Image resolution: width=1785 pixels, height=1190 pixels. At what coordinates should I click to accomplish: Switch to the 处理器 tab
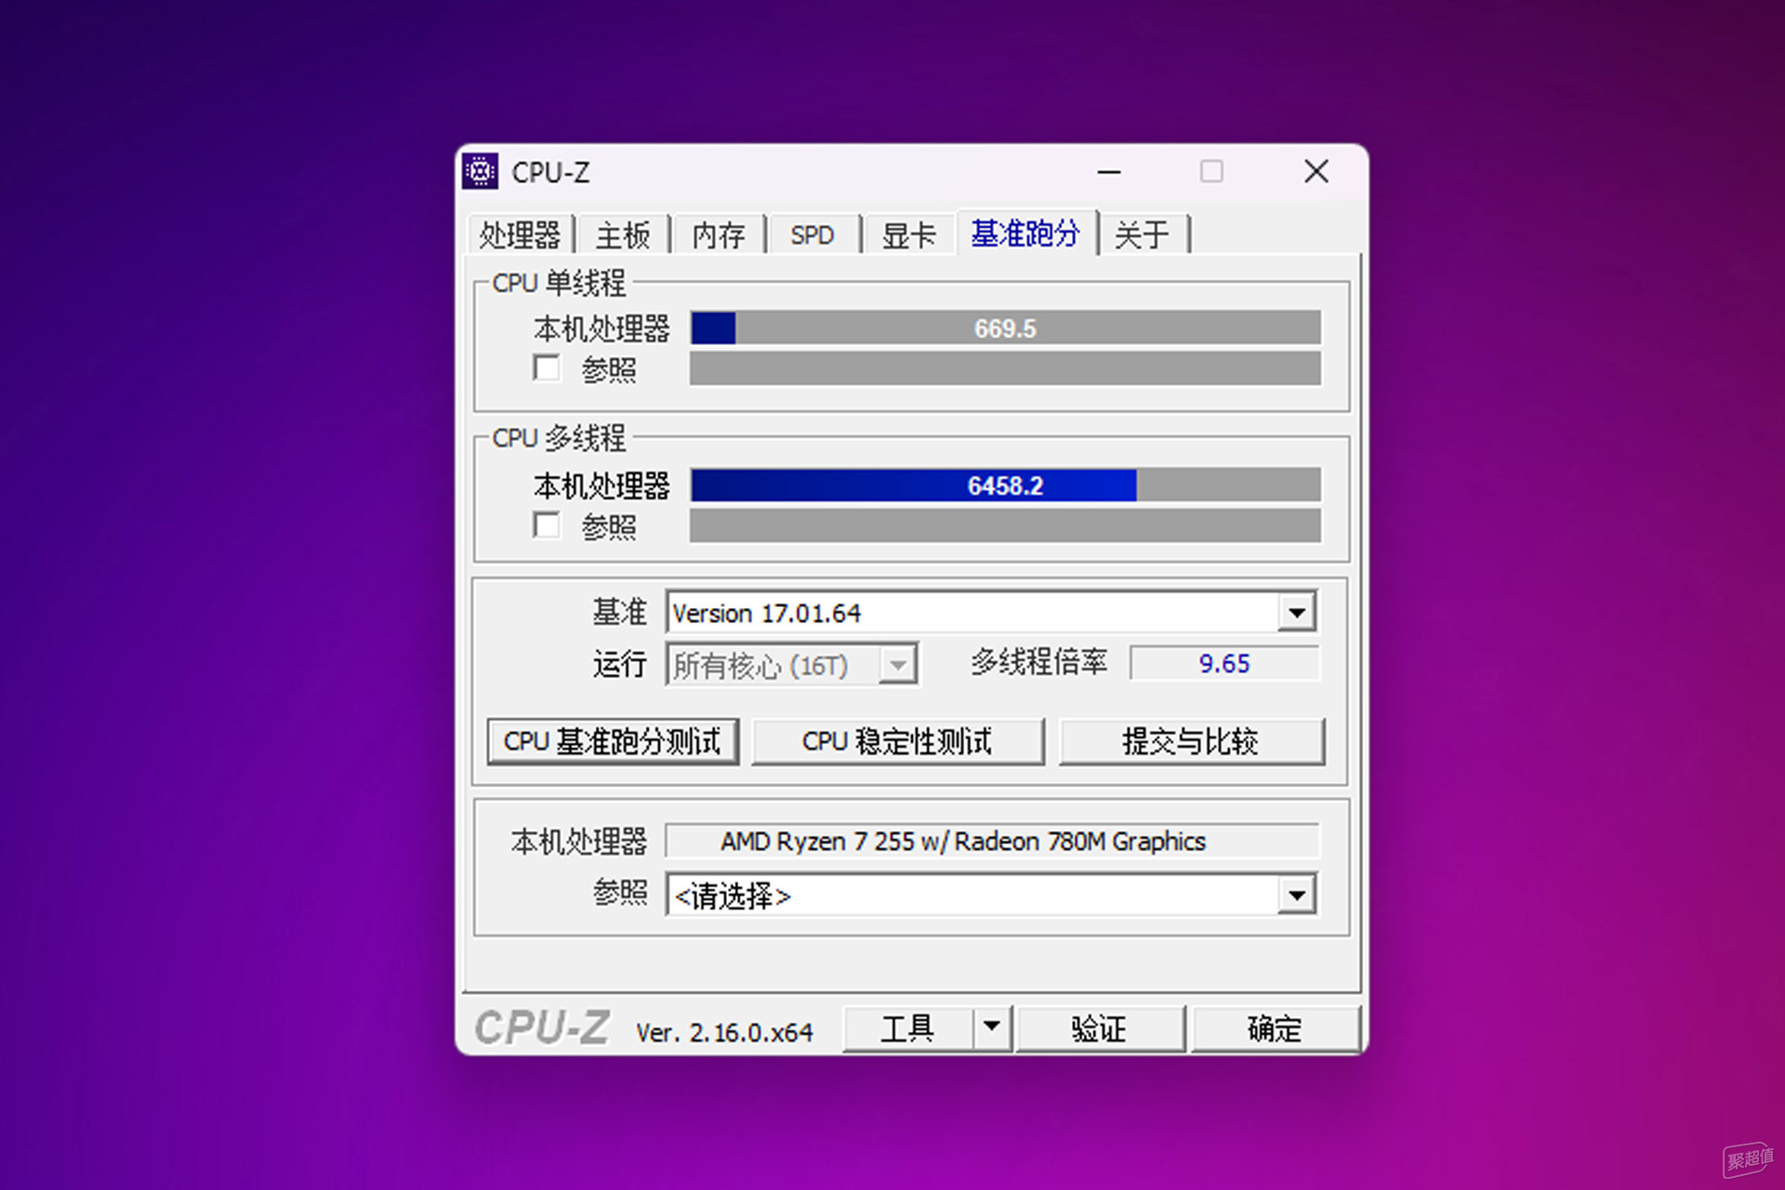pos(521,234)
